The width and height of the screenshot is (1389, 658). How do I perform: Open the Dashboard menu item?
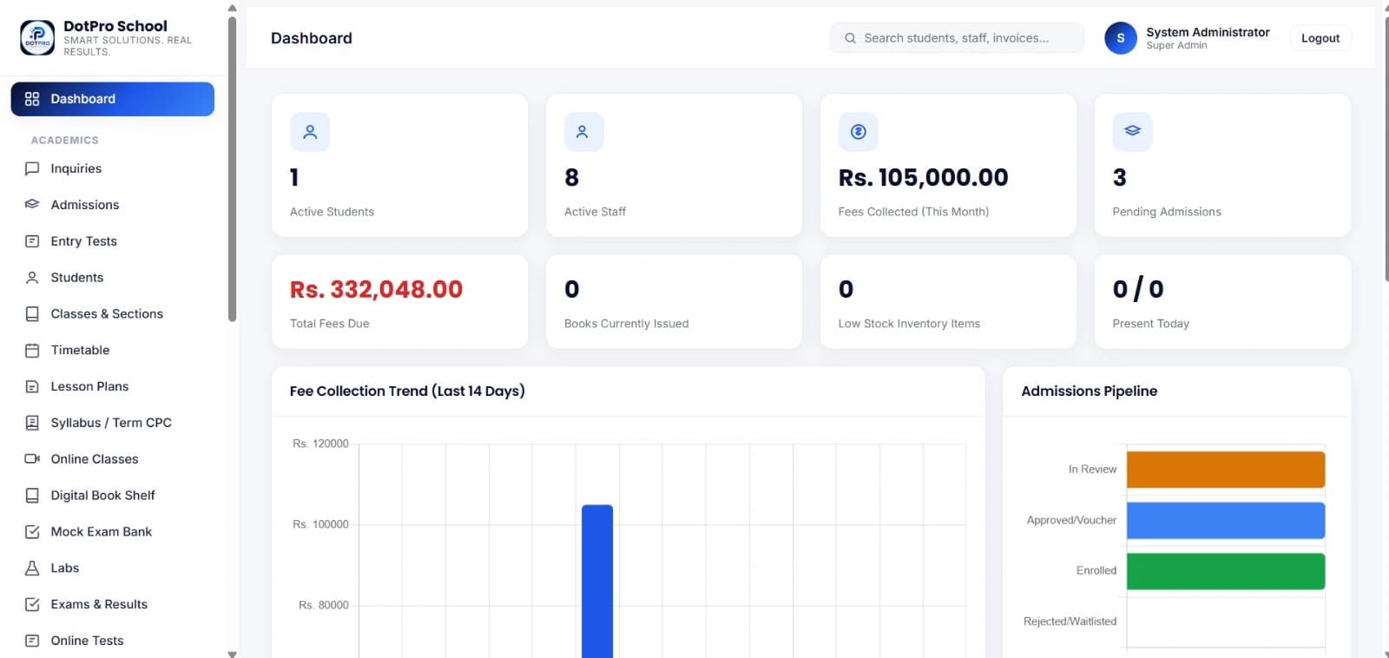point(113,99)
